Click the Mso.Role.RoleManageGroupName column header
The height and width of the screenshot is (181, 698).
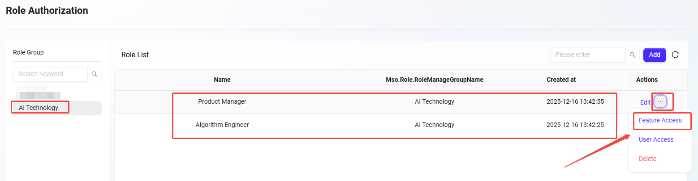tap(434, 80)
